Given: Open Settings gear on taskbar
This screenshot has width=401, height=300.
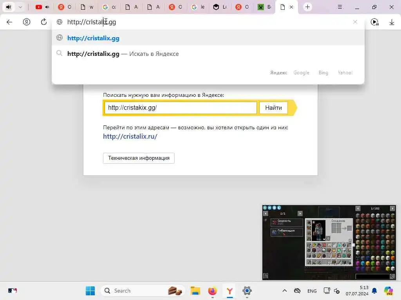Looking at the screenshot, I should (x=247, y=291).
